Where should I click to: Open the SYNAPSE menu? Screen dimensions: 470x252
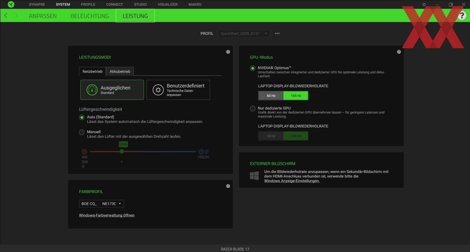tap(37, 4)
